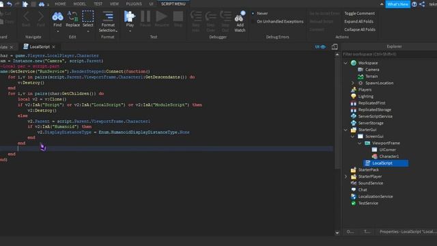Collapse the ribbon with top arrow
This screenshot has width=437, height=246.
click(x=382, y=4)
